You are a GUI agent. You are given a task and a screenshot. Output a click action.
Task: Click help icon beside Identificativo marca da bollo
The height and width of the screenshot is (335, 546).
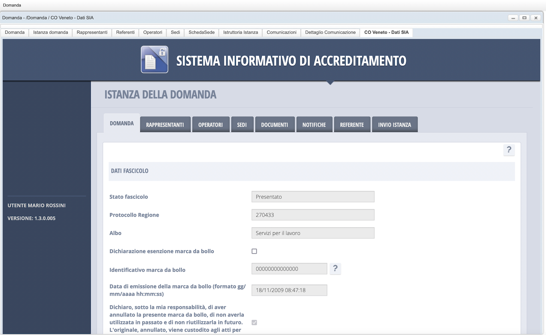(x=335, y=268)
